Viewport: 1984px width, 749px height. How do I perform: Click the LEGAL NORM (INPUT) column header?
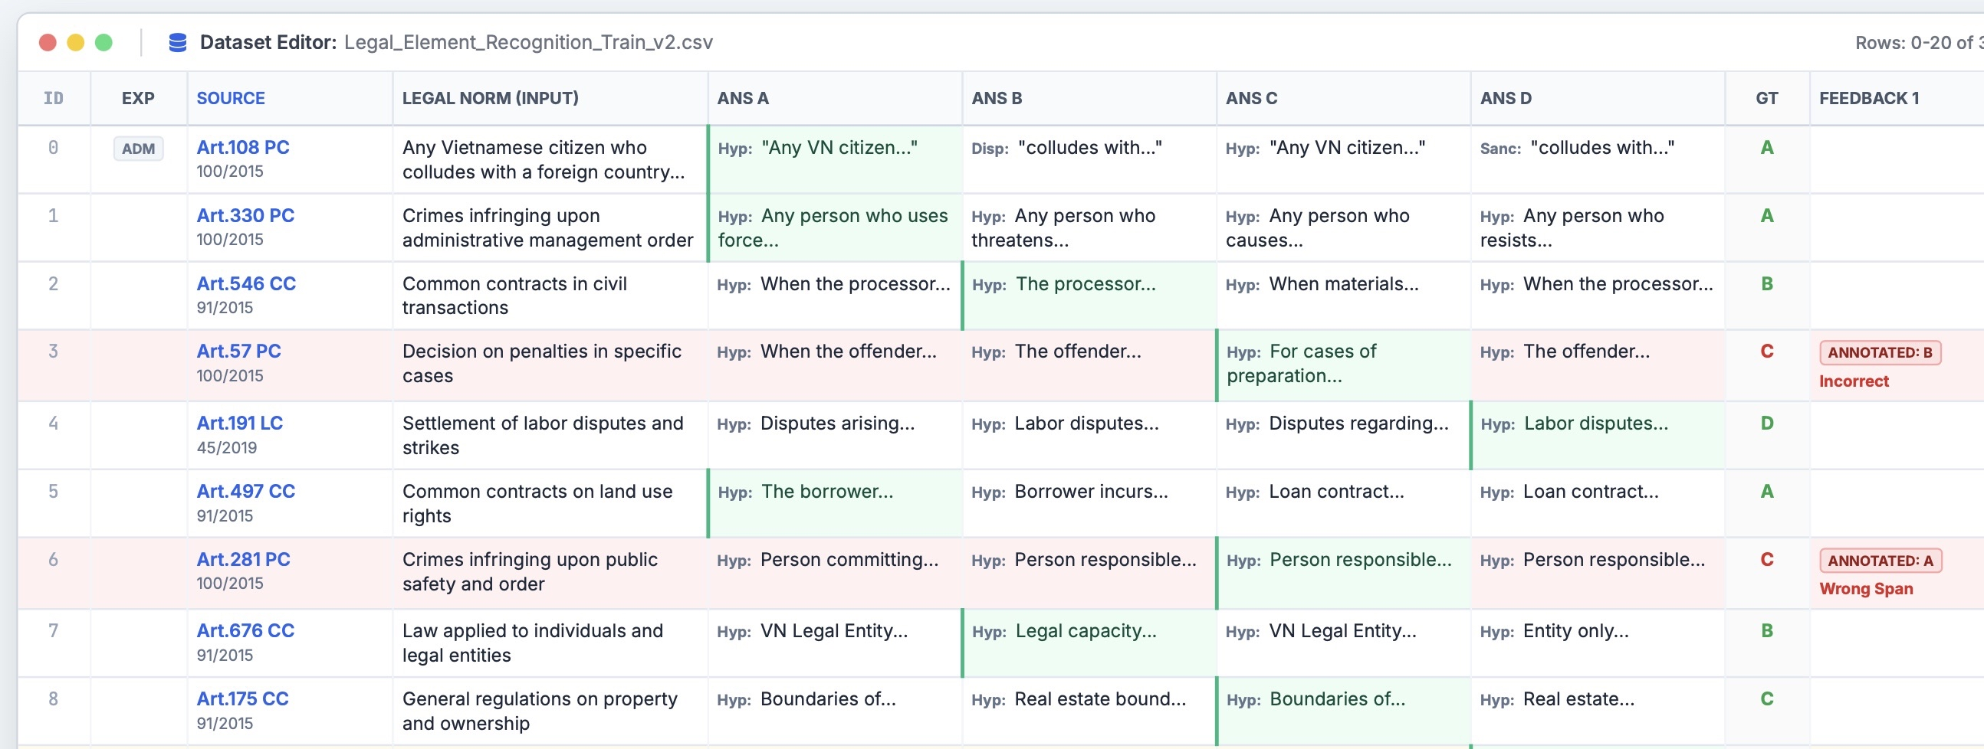point(490,99)
